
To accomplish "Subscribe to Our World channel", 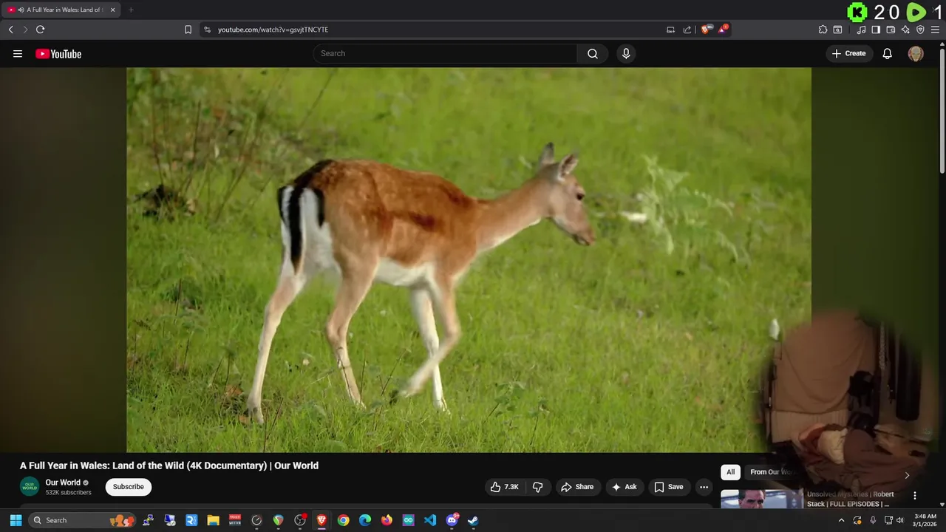I will 128,487.
